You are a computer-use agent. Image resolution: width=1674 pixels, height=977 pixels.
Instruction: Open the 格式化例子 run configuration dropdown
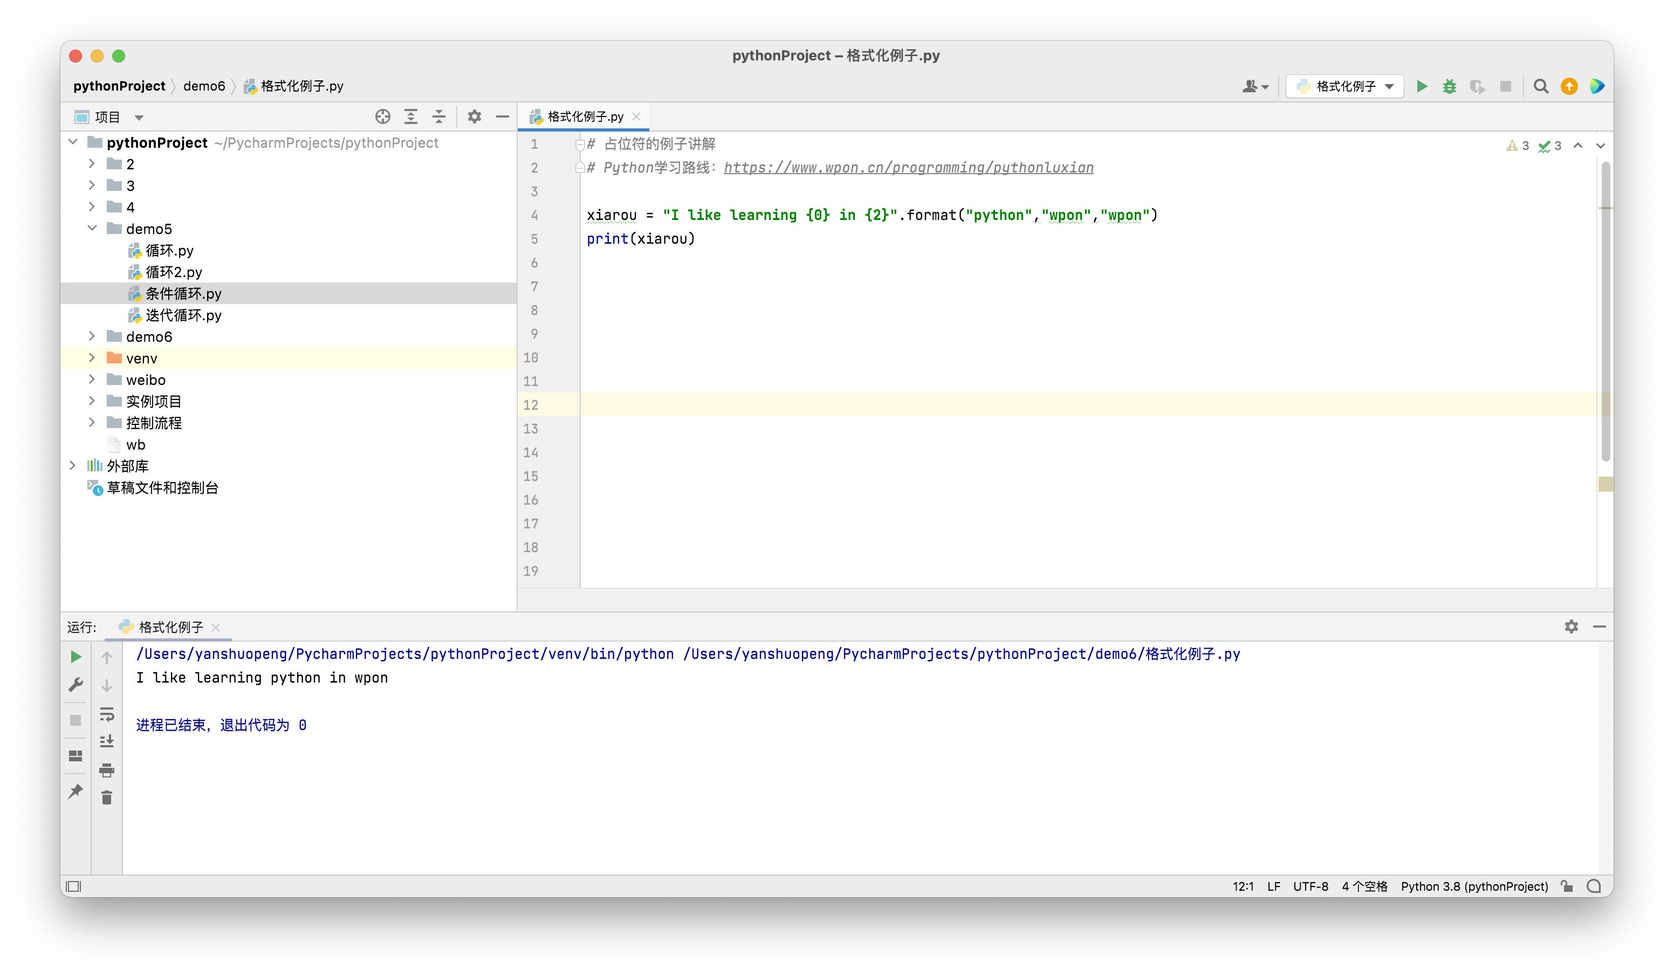[1344, 86]
